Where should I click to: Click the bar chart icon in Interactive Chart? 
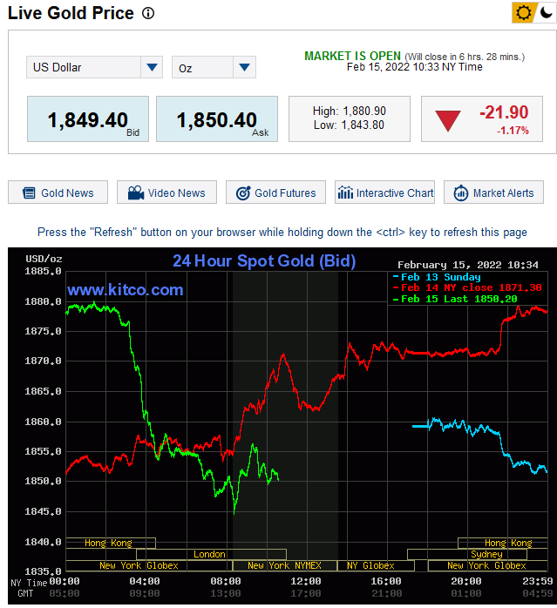(345, 193)
